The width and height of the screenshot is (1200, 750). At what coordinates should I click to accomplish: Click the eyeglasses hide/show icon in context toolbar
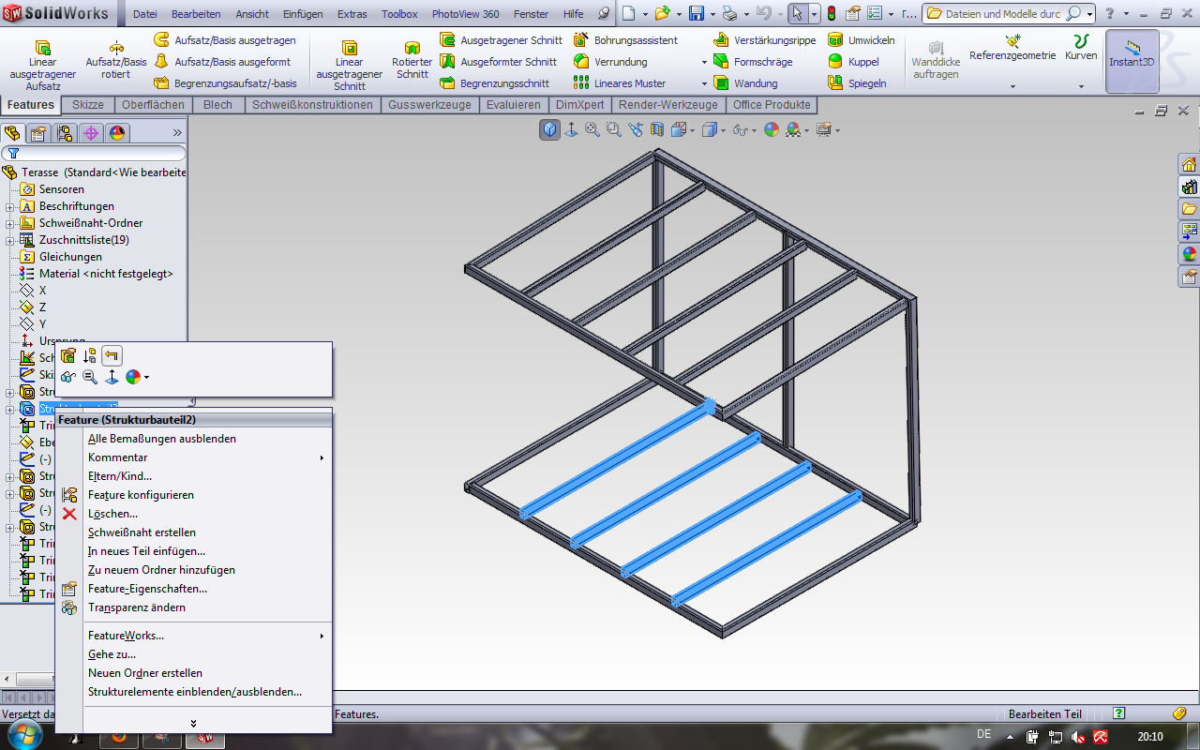click(68, 377)
